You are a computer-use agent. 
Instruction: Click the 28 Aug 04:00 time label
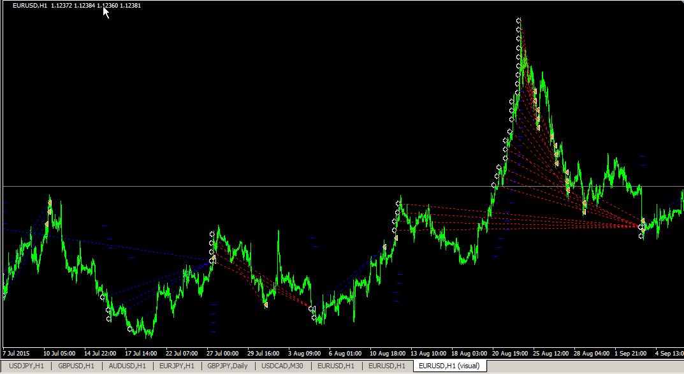[592, 354]
